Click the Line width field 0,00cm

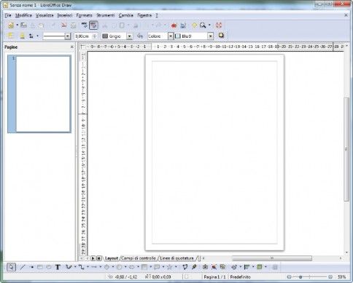coord(83,36)
